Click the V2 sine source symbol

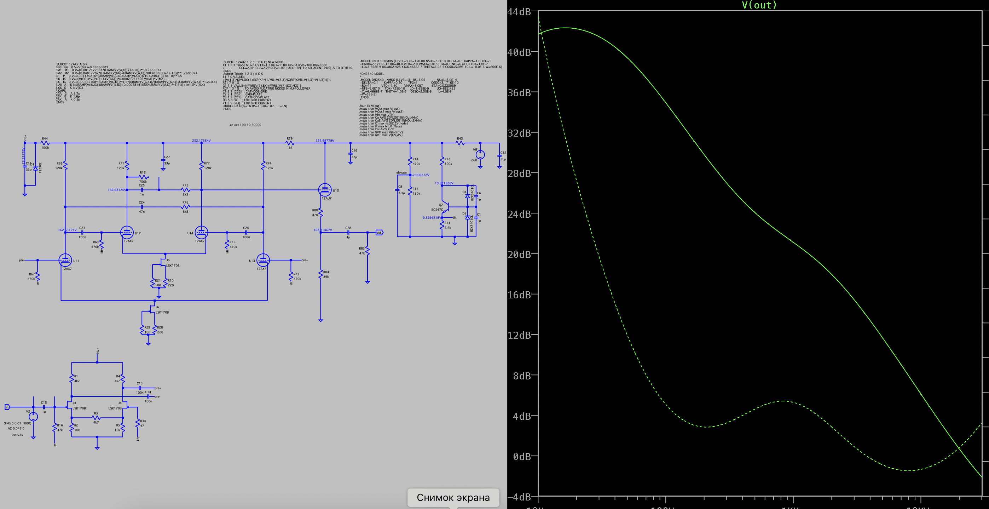(x=33, y=416)
